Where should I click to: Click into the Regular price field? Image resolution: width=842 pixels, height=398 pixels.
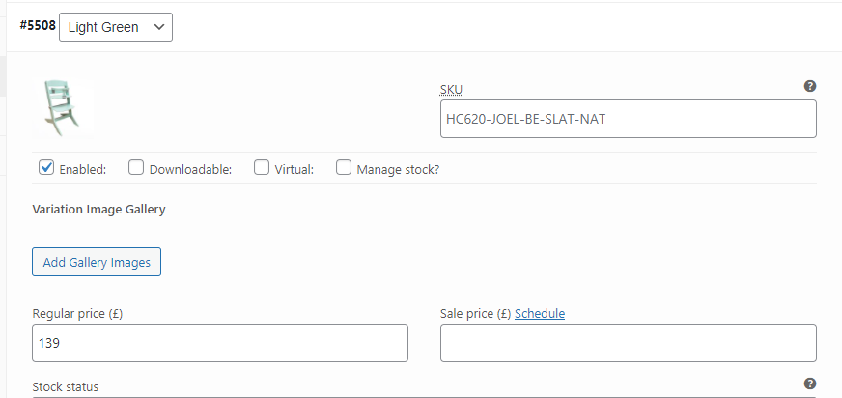pyautogui.click(x=220, y=343)
